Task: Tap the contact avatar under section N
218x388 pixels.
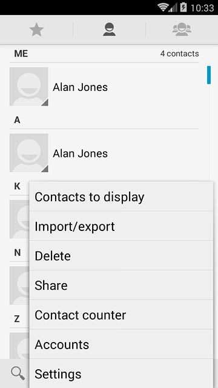Action: coord(19,286)
